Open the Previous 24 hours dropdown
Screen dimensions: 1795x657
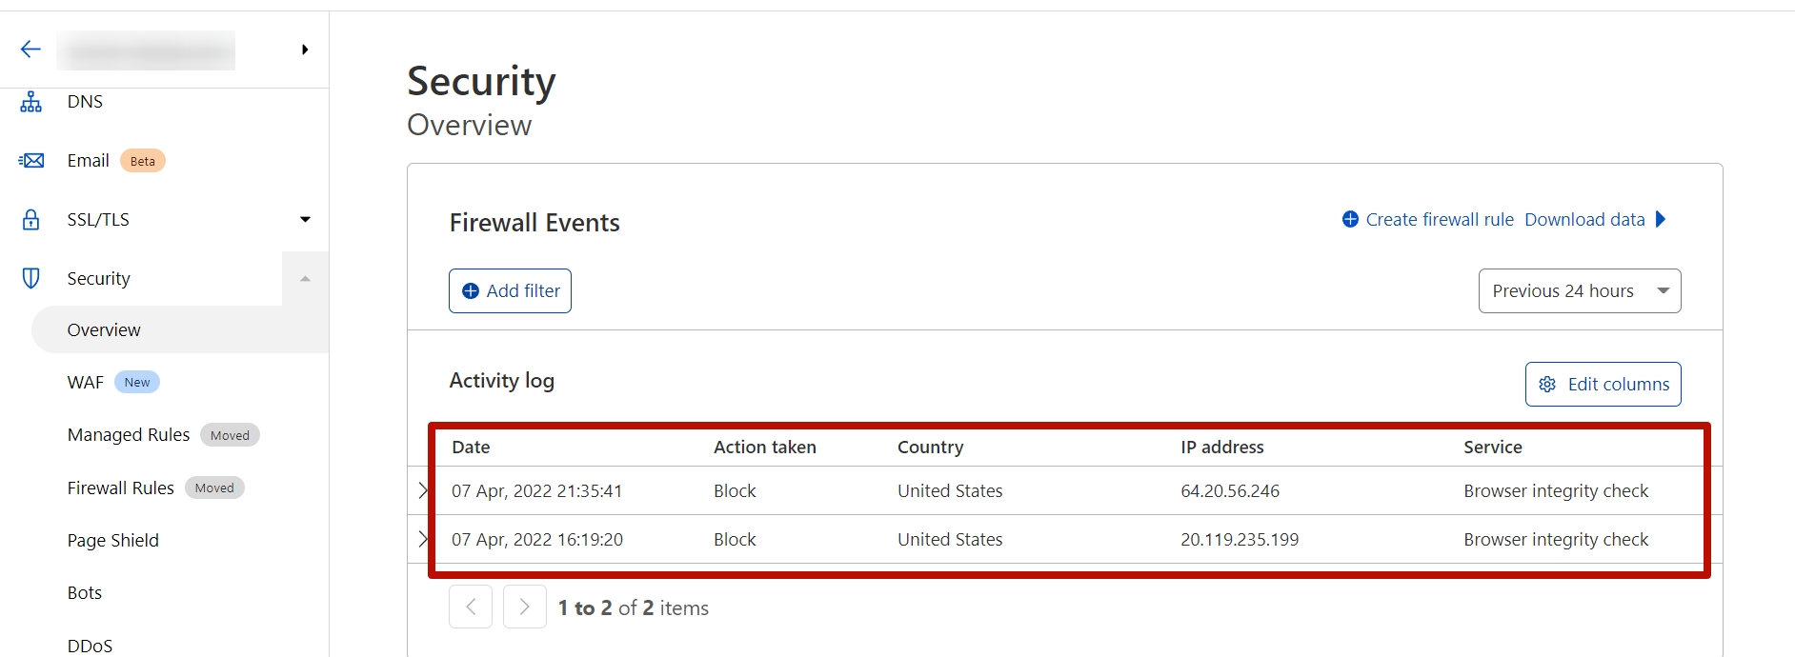1579,291
